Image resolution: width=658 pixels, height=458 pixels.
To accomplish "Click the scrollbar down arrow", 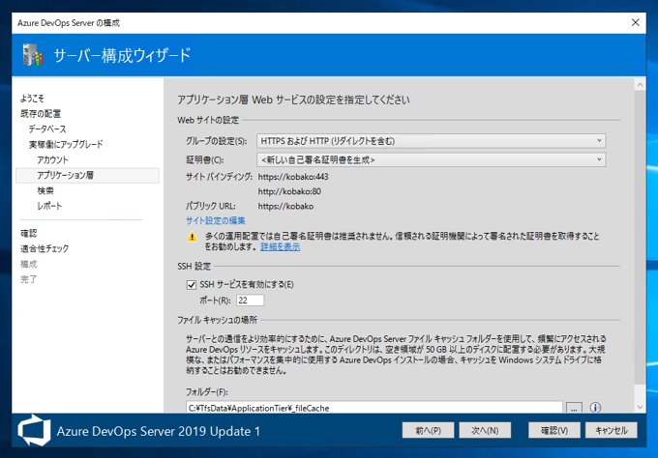I will click(640, 407).
